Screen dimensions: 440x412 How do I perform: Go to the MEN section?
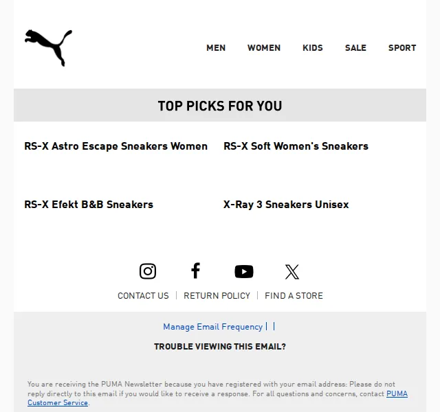tap(216, 48)
